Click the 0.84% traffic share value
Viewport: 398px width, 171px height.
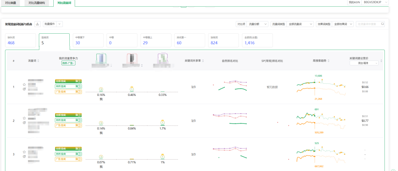132,128
